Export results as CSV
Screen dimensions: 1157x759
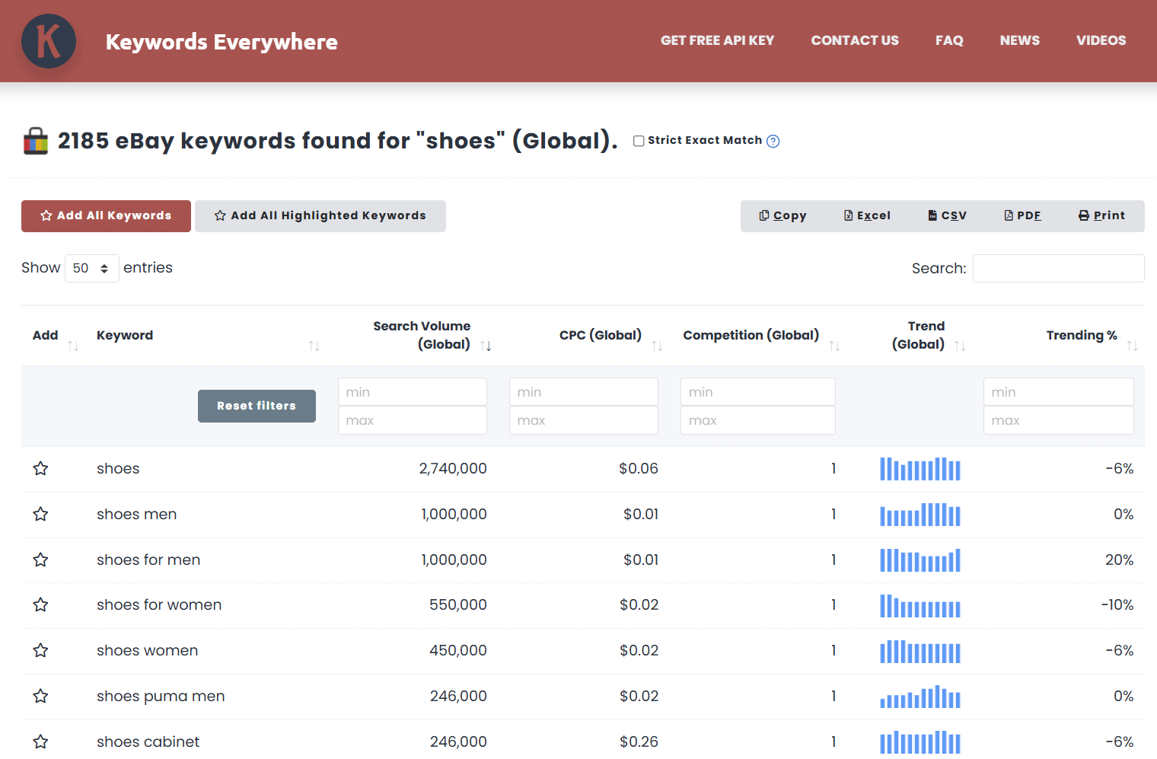coord(947,216)
